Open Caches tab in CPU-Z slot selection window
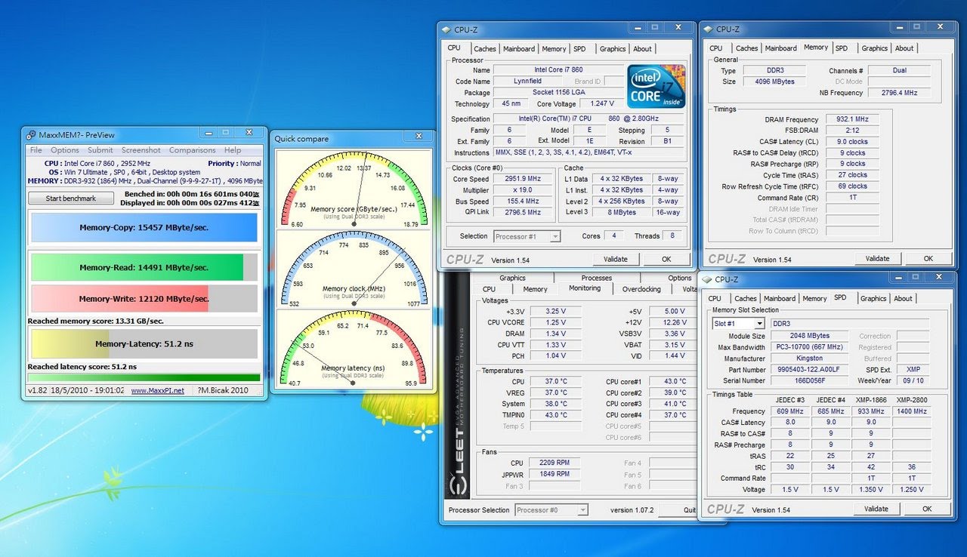967x557 pixels. click(746, 298)
